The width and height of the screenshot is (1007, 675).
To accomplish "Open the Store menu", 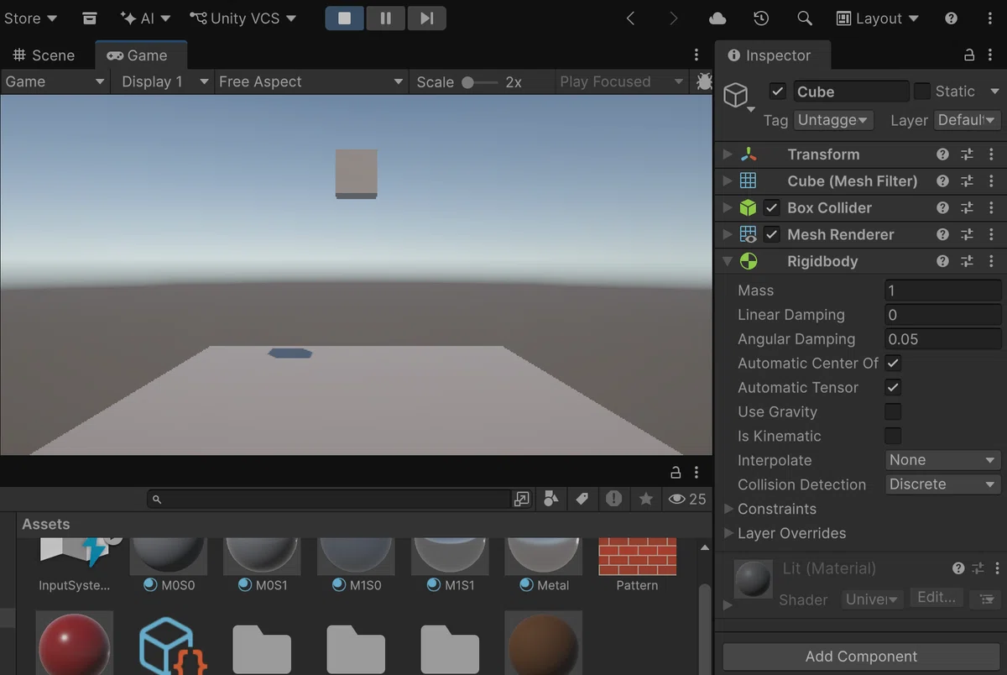I will click(30, 18).
